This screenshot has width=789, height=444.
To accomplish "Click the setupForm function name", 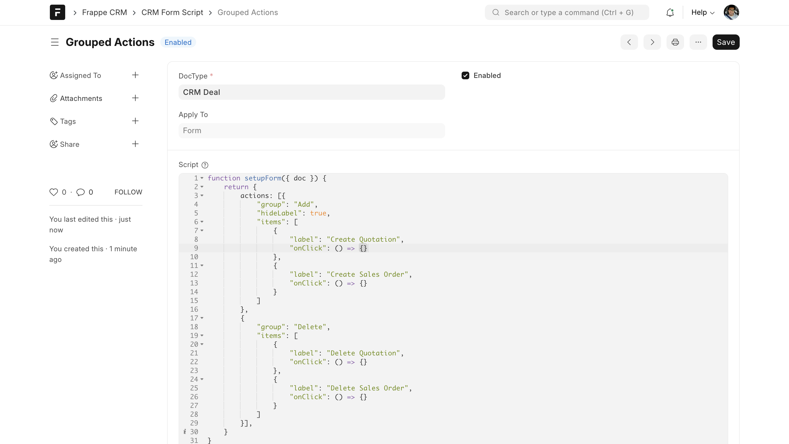I will [263, 178].
